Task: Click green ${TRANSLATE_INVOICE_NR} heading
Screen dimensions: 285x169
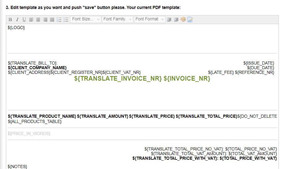Action: click(x=118, y=78)
